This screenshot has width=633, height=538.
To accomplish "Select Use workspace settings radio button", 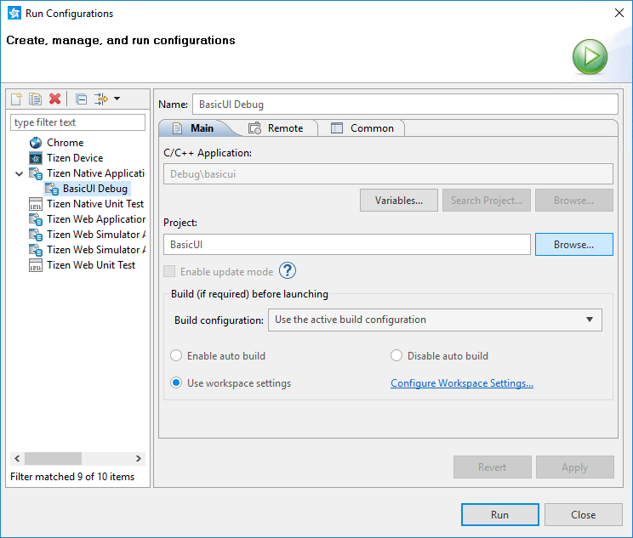I will 176,383.
